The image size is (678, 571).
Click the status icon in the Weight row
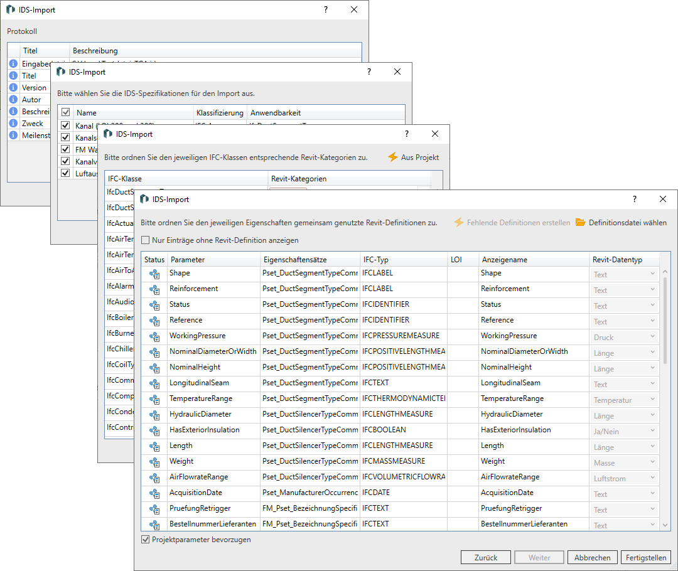154,462
